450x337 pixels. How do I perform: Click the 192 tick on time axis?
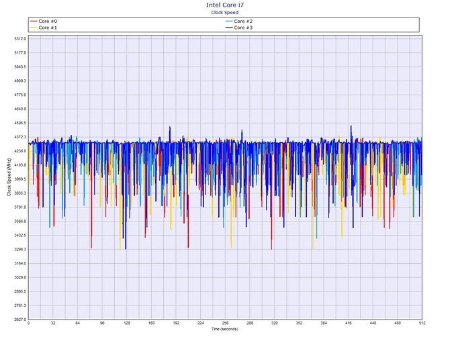[x=176, y=323]
